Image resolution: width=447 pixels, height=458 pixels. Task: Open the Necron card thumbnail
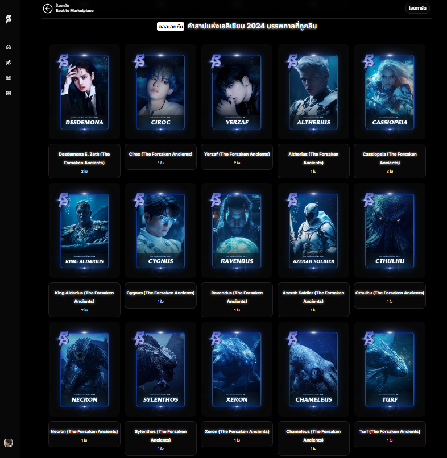point(84,369)
